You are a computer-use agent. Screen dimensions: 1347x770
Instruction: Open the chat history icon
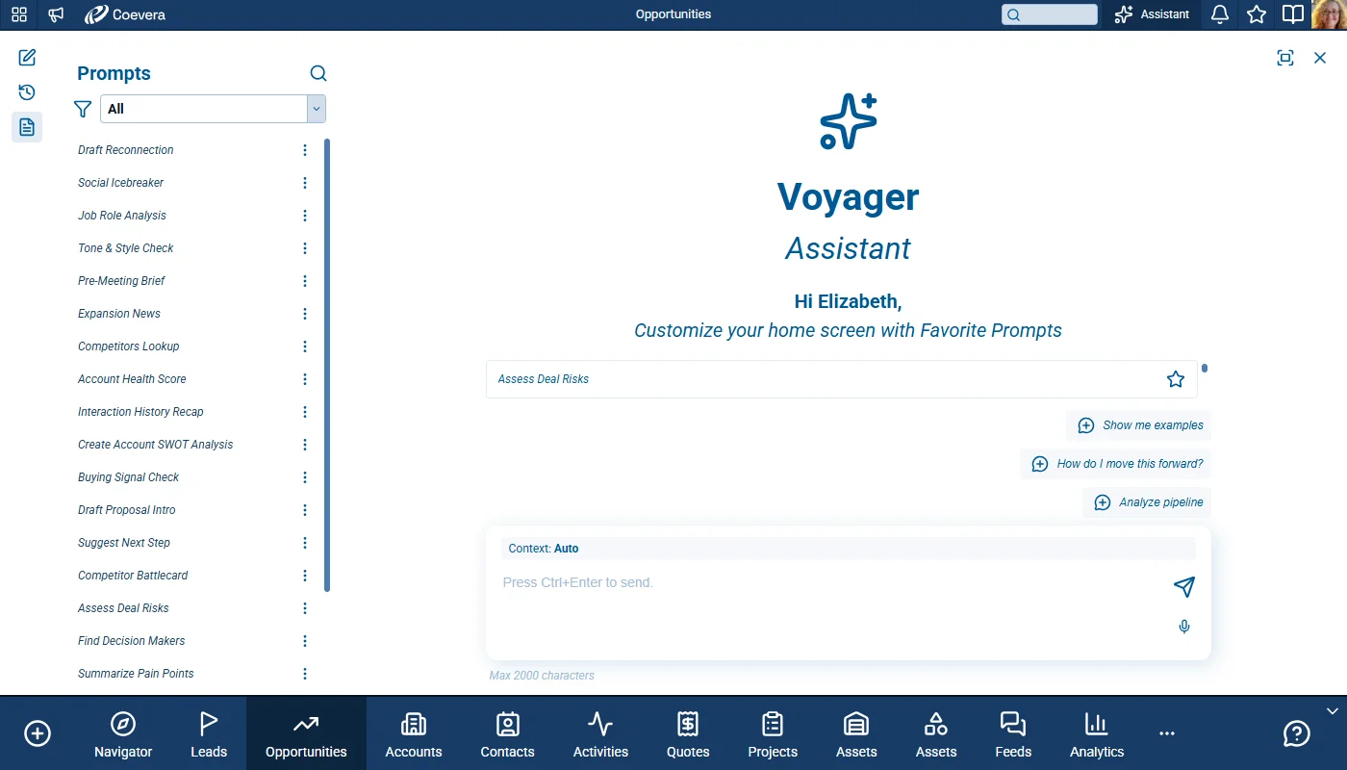click(x=27, y=92)
